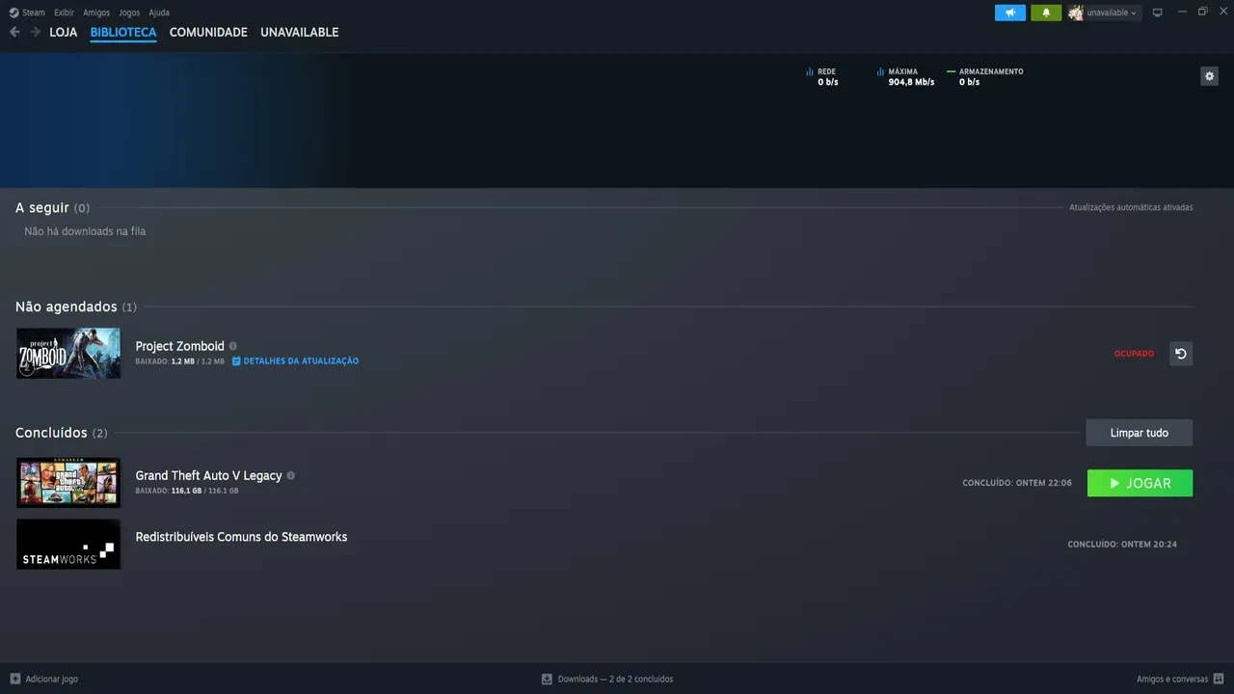Click the Não agendados section heading

point(76,307)
